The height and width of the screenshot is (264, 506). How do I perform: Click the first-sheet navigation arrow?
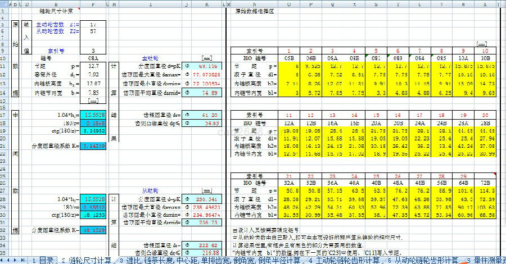pyautogui.click(x=3, y=260)
